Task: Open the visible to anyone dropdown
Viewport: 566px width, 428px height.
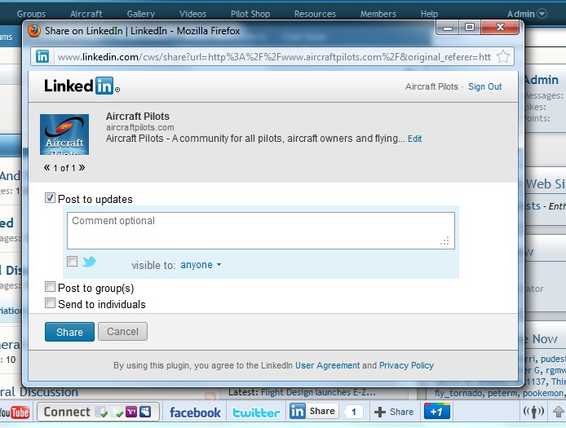Action: [201, 265]
